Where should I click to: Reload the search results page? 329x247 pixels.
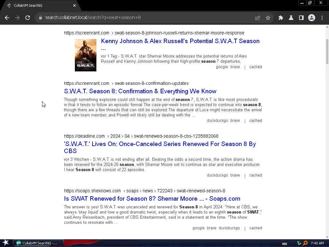28,18
